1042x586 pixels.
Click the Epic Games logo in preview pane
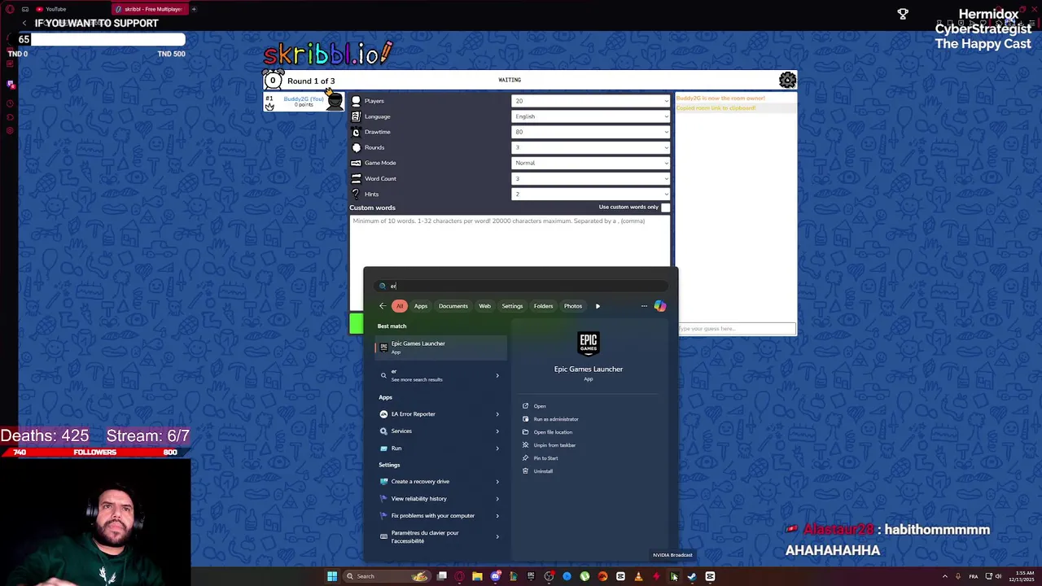tap(589, 343)
